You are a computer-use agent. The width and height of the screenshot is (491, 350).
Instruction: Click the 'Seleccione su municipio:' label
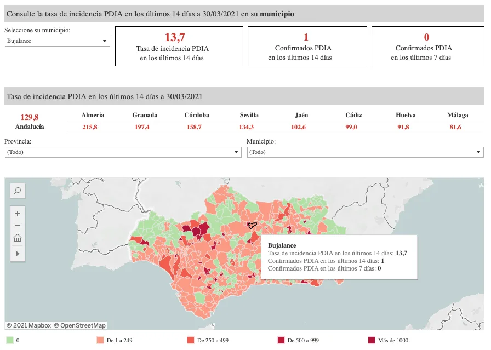[37, 30]
